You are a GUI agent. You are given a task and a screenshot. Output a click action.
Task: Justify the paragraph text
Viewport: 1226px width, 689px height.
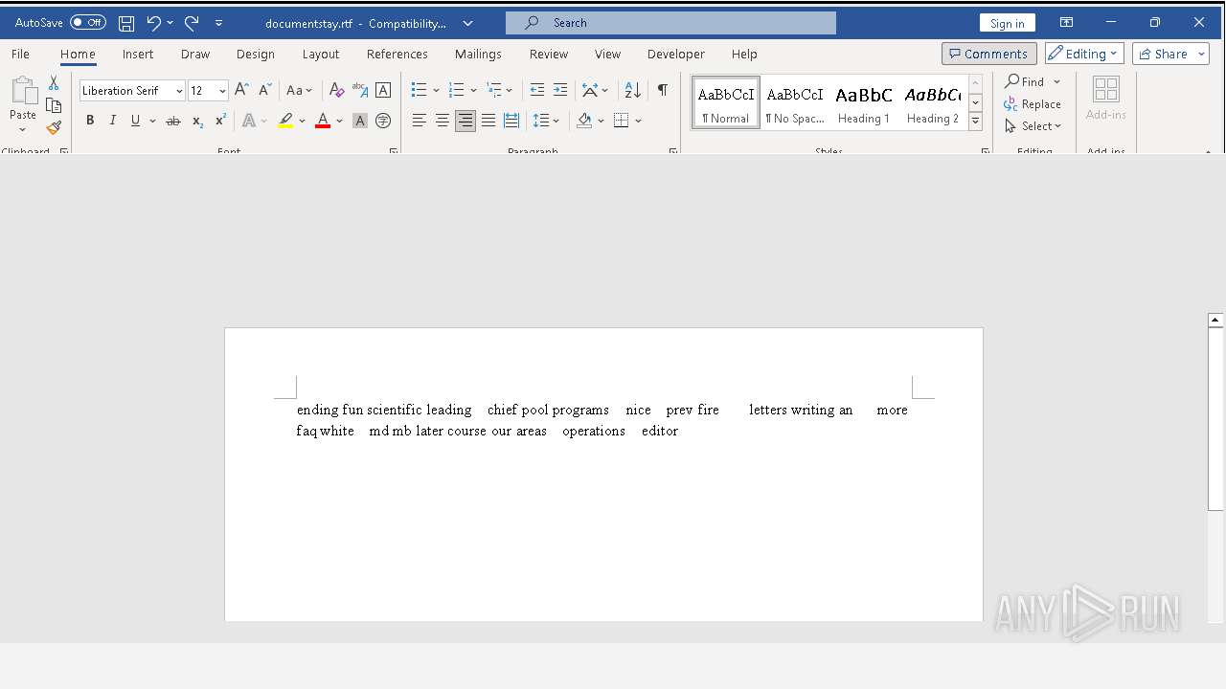point(488,121)
